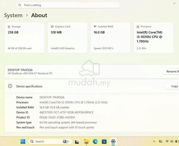
Task: Go back to System breadcrumb
Action: 13,15
